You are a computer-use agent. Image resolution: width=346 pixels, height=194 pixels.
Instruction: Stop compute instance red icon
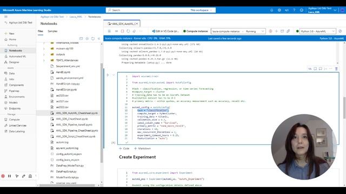pos(270,31)
